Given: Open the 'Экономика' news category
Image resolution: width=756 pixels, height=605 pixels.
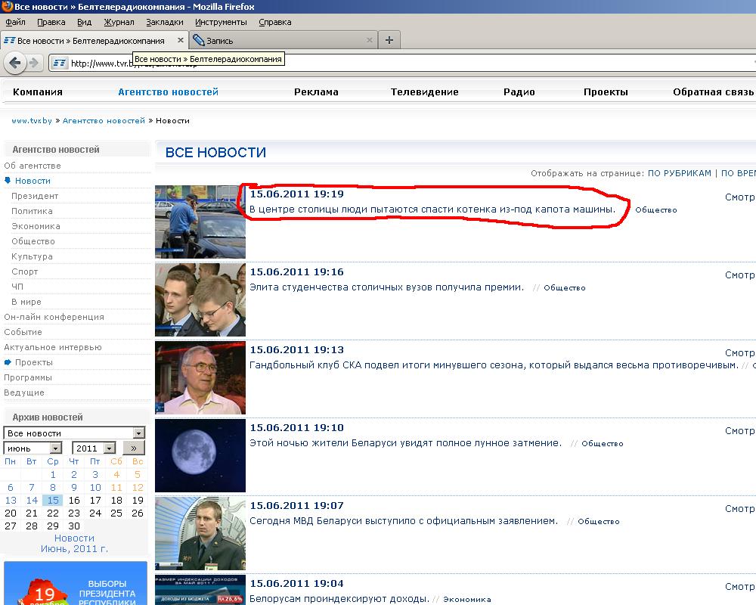Looking at the screenshot, I should point(36,226).
